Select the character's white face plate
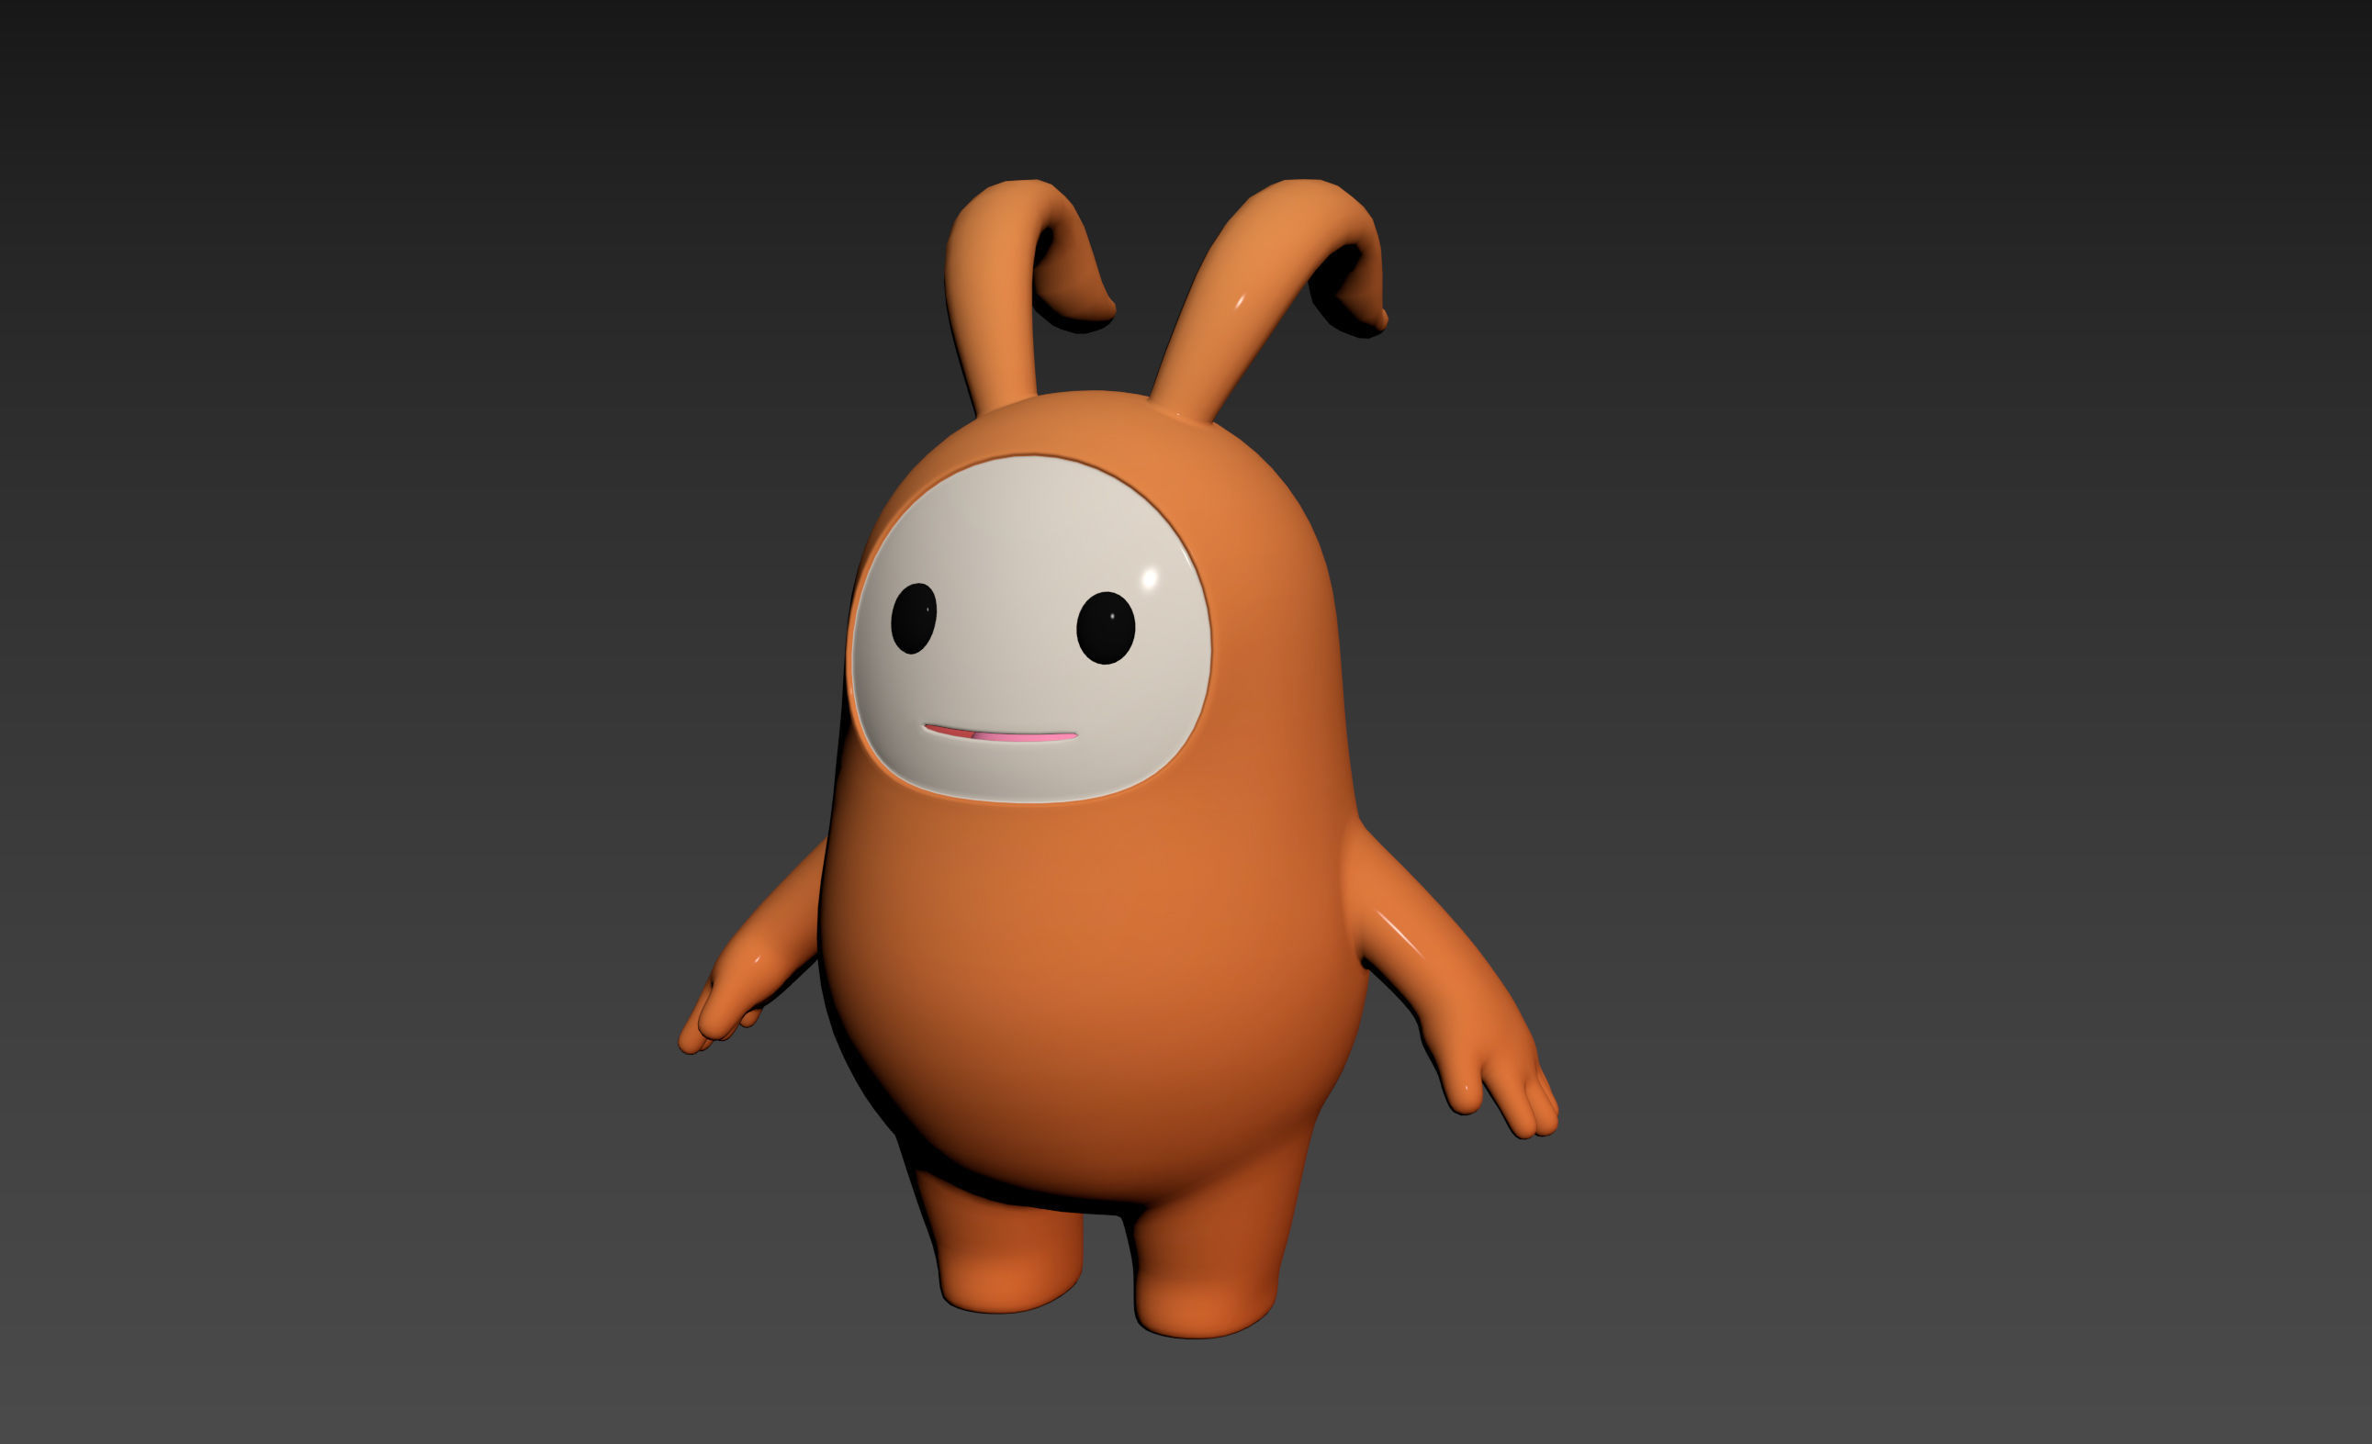2372x1444 pixels. (1030, 630)
